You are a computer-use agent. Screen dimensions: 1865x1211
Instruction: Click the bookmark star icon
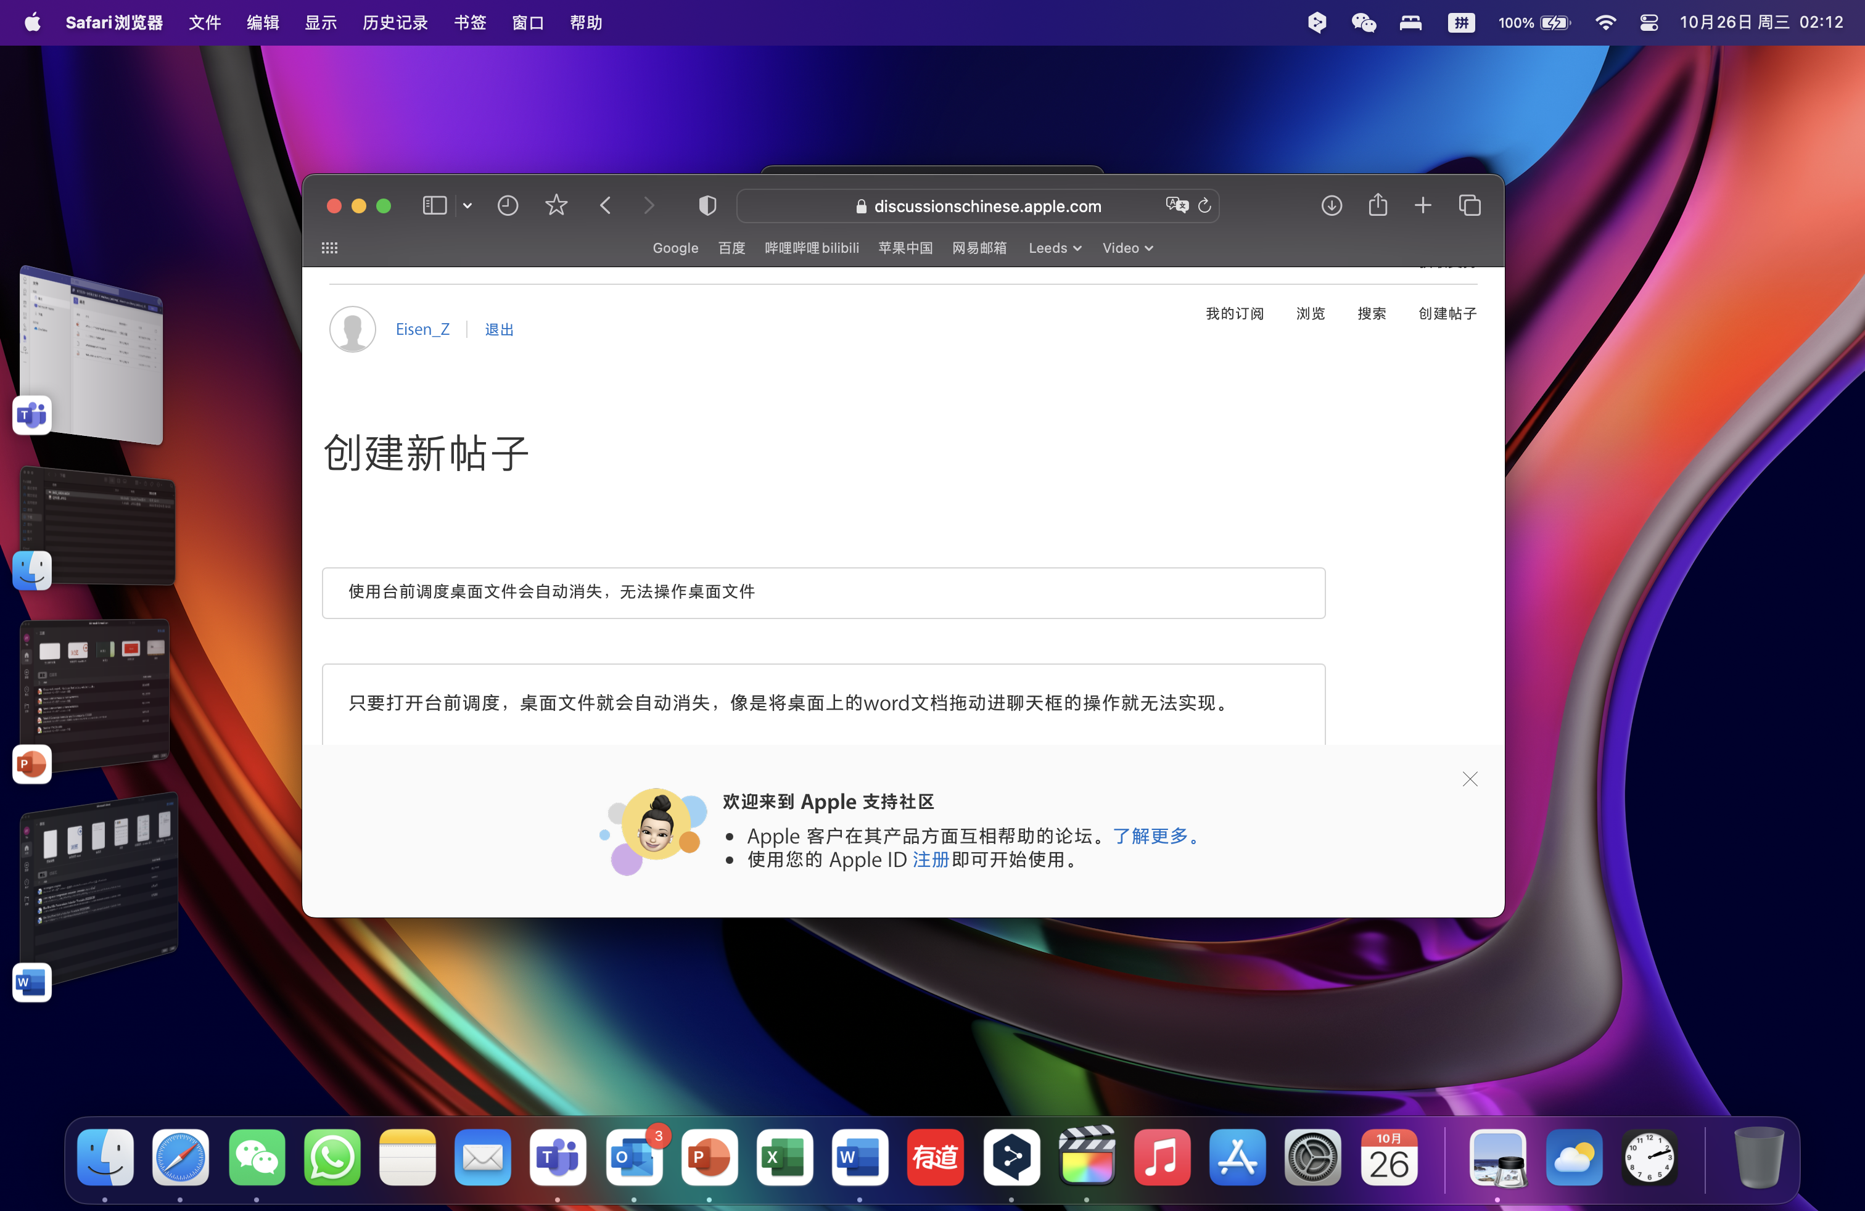[x=556, y=205]
